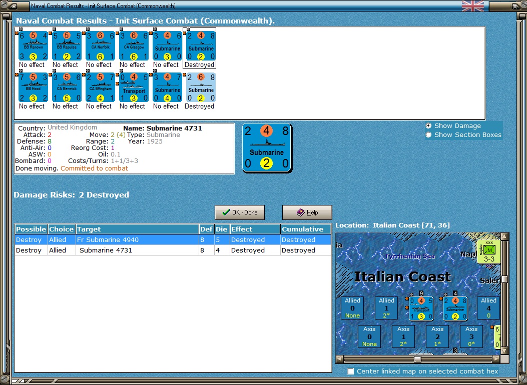This screenshot has width=527, height=385.
Task: Close the Naval Combat Results window
Action: tap(515, 5)
